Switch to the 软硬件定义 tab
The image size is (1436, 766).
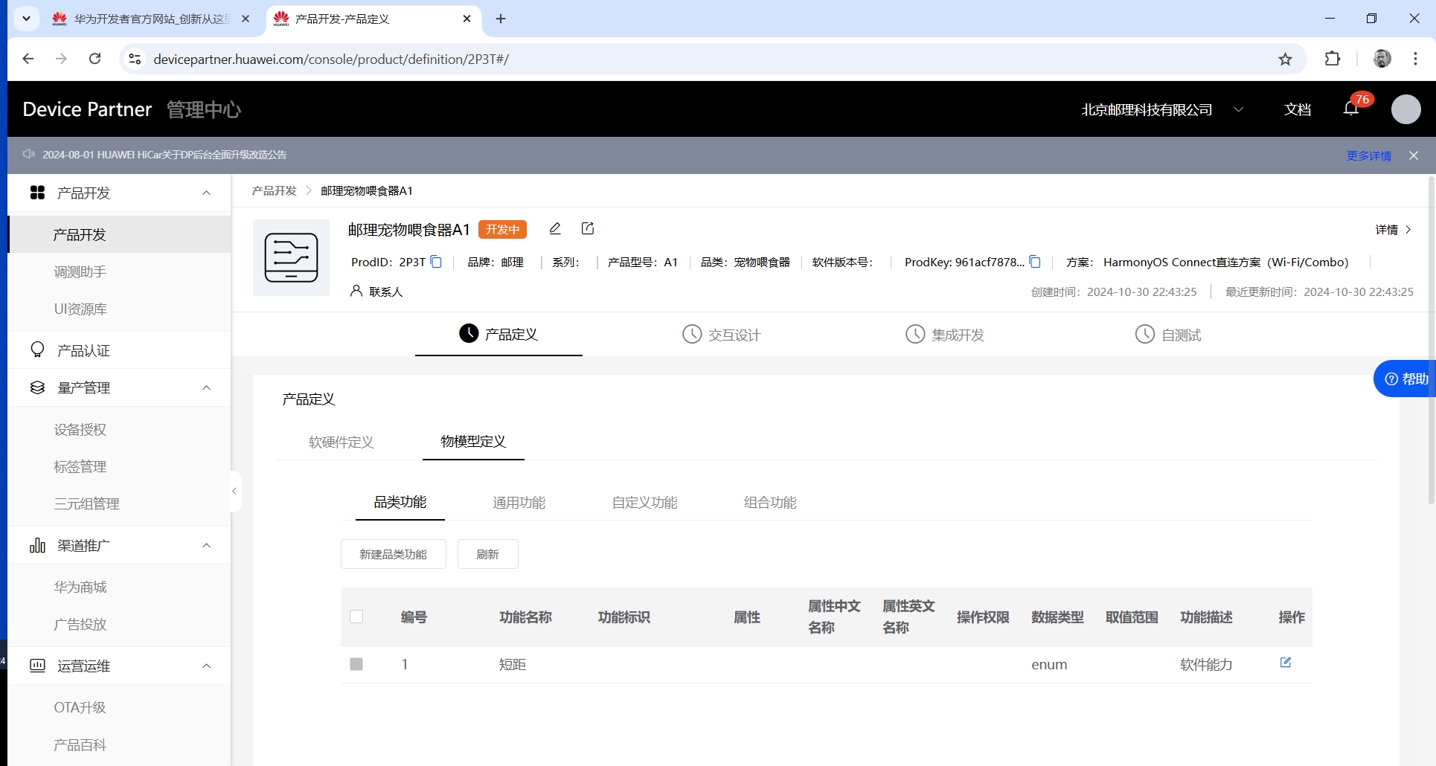coord(341,442)
